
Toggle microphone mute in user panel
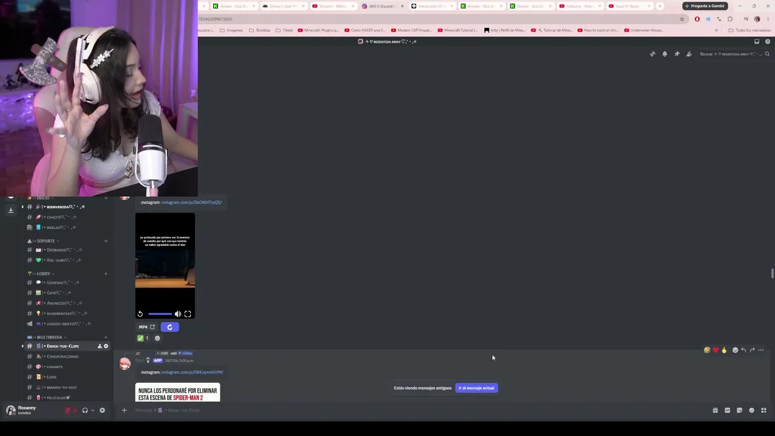point(68,411)
